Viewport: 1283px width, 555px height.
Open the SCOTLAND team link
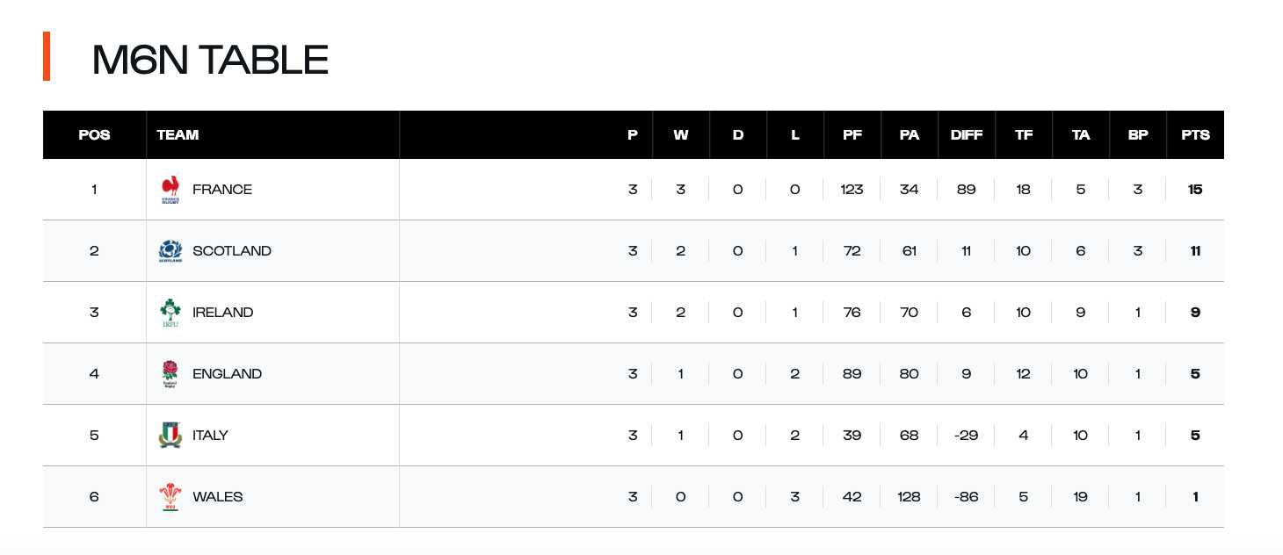click(232, 251)
